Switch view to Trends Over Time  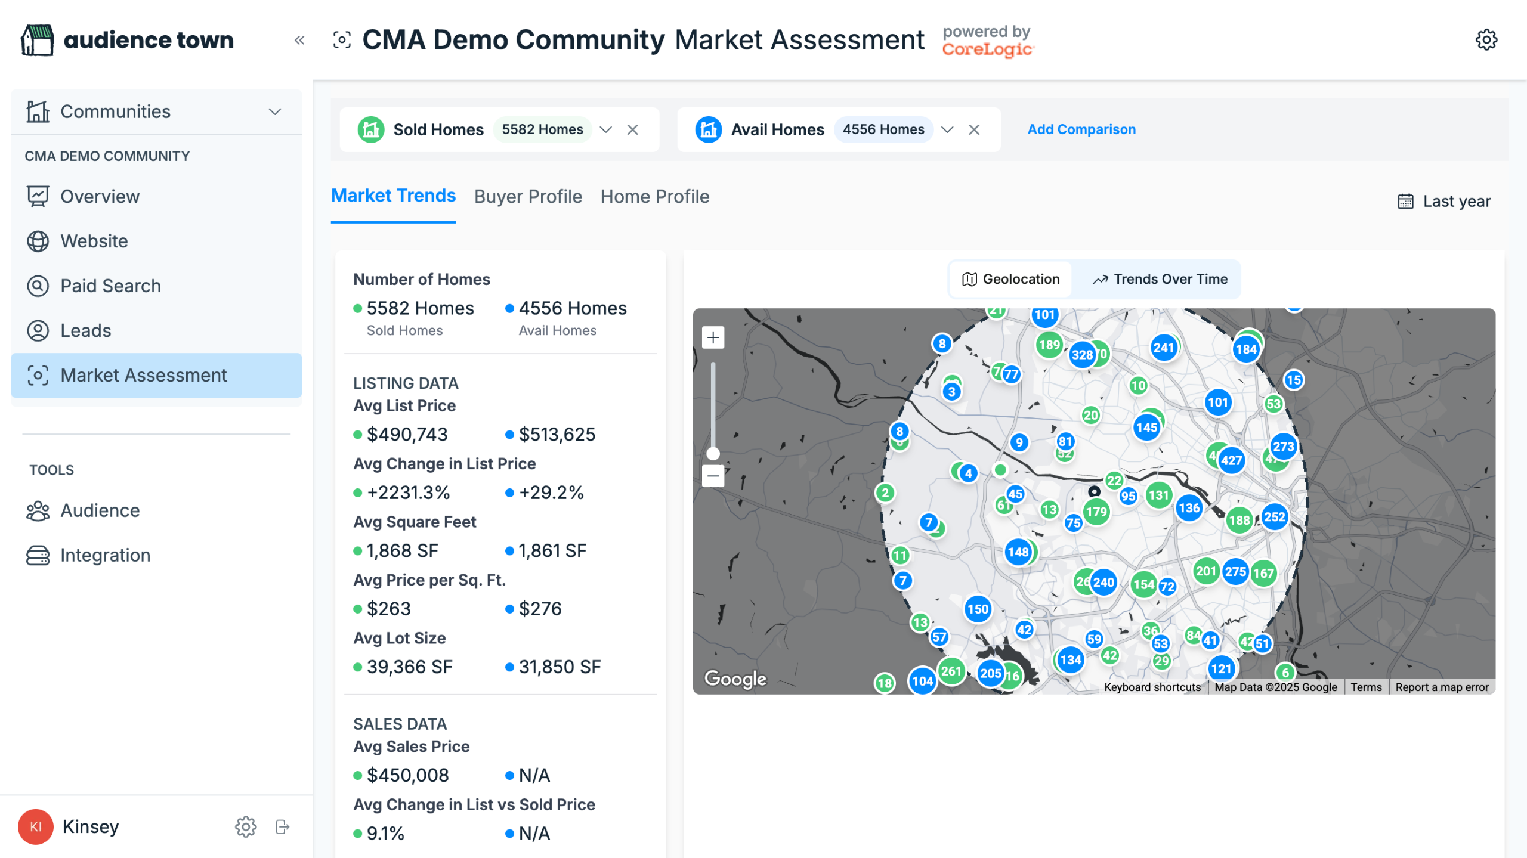tap(1160, 279)
